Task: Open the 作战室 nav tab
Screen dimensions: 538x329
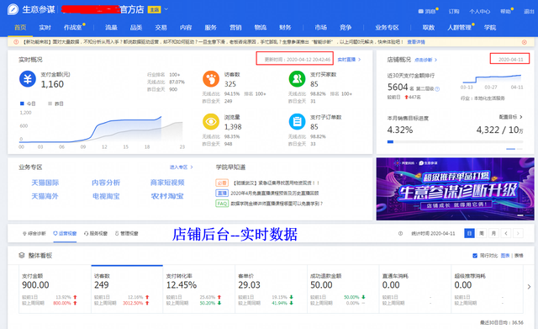Action: click(x=73, y=28)
